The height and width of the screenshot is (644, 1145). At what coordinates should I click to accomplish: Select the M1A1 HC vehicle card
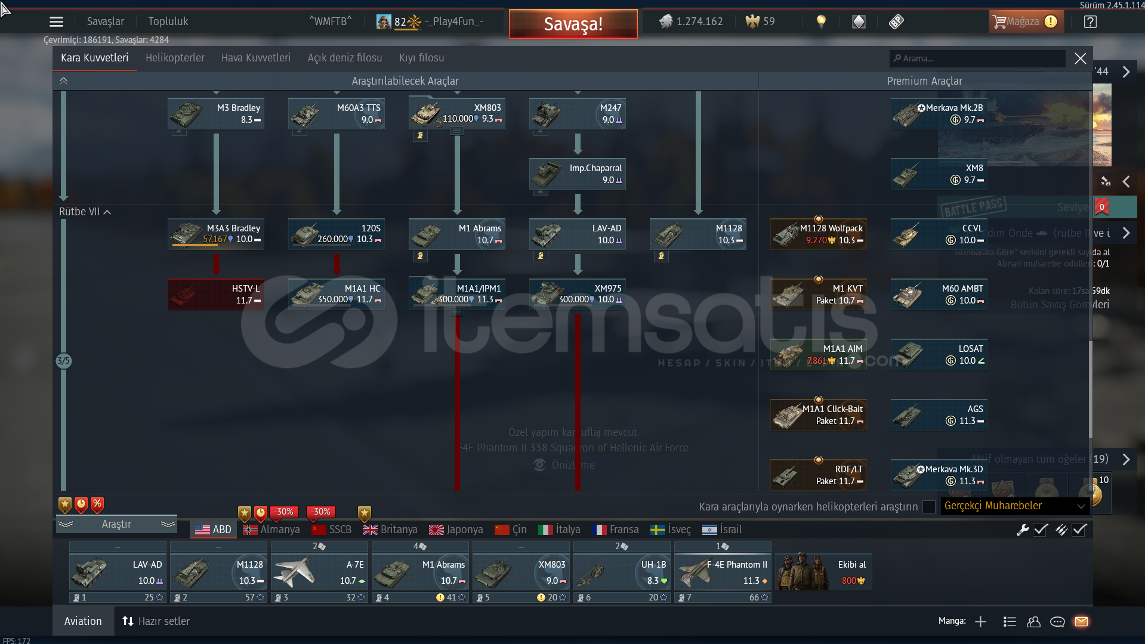tap(337, 294)
